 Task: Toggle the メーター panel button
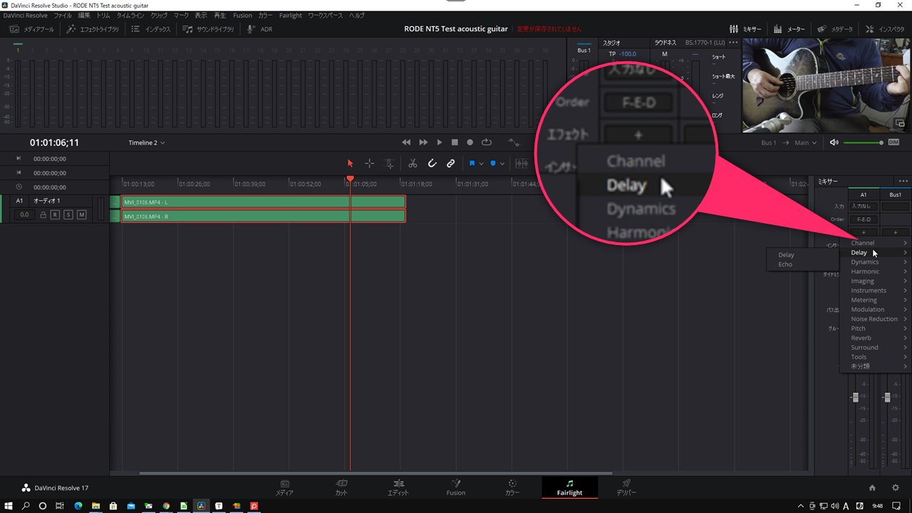(789, 29)
